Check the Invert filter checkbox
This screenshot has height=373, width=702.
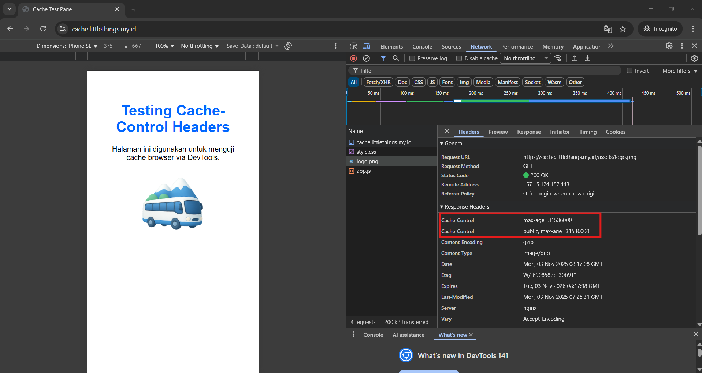629,71
